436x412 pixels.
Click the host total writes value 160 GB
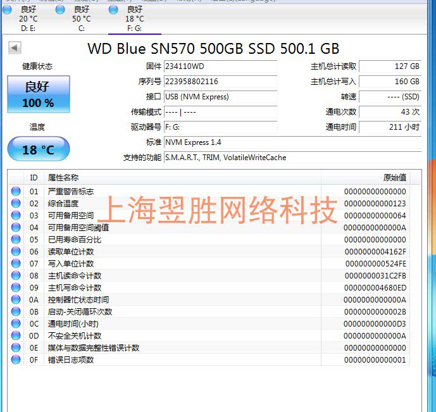tap(390, 82)
